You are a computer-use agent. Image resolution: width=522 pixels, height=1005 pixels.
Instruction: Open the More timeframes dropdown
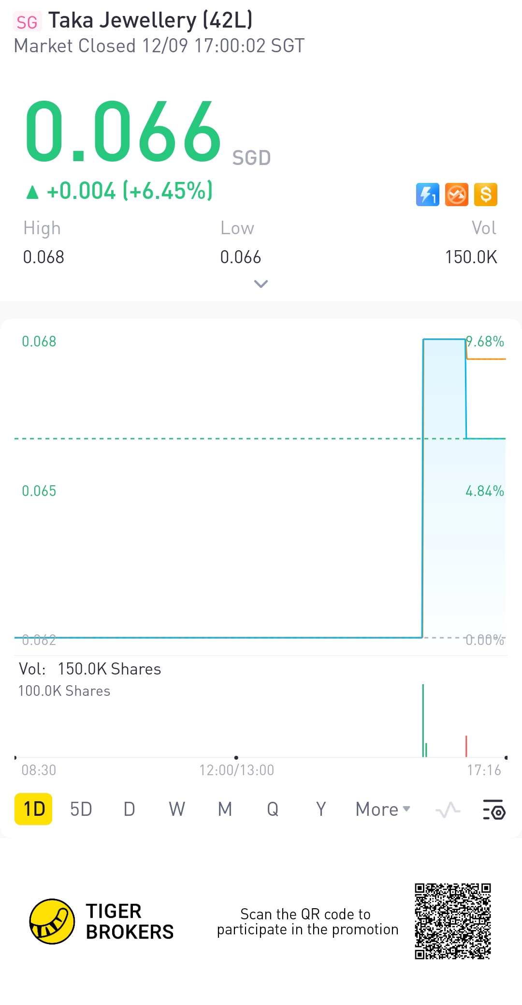pos(382,810)
